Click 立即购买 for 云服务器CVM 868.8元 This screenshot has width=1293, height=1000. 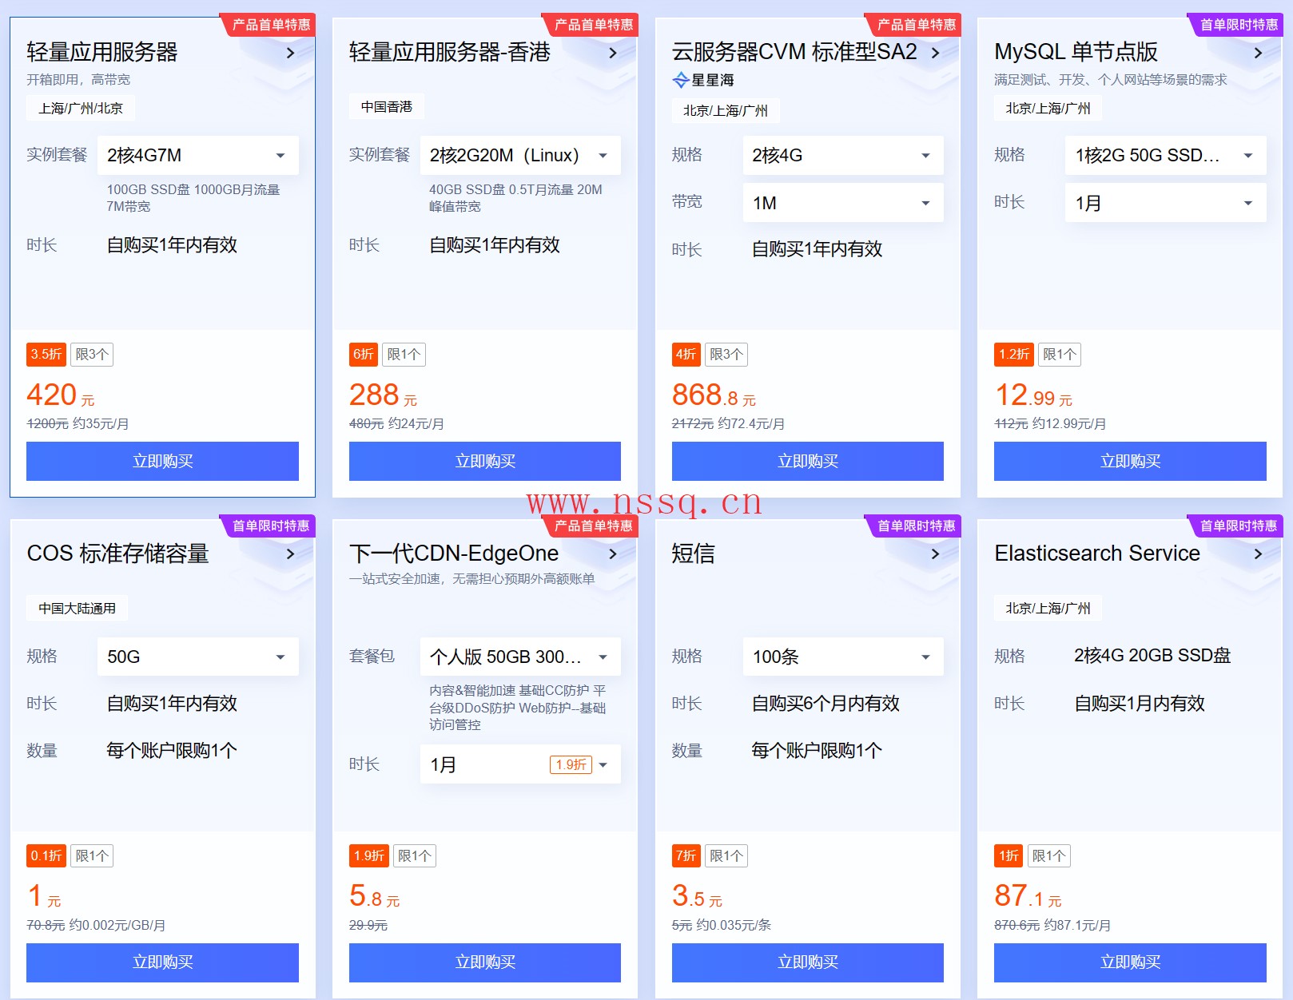(808, 461)
